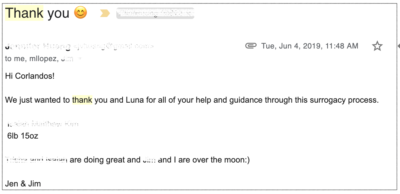
Task: Click the 'Jen & Jim' signature
Action: click(23, 184)
